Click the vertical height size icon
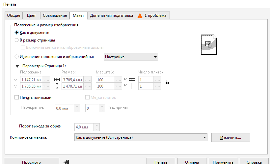 [57, 86]
